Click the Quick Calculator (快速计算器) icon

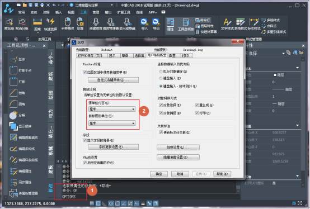206,32
